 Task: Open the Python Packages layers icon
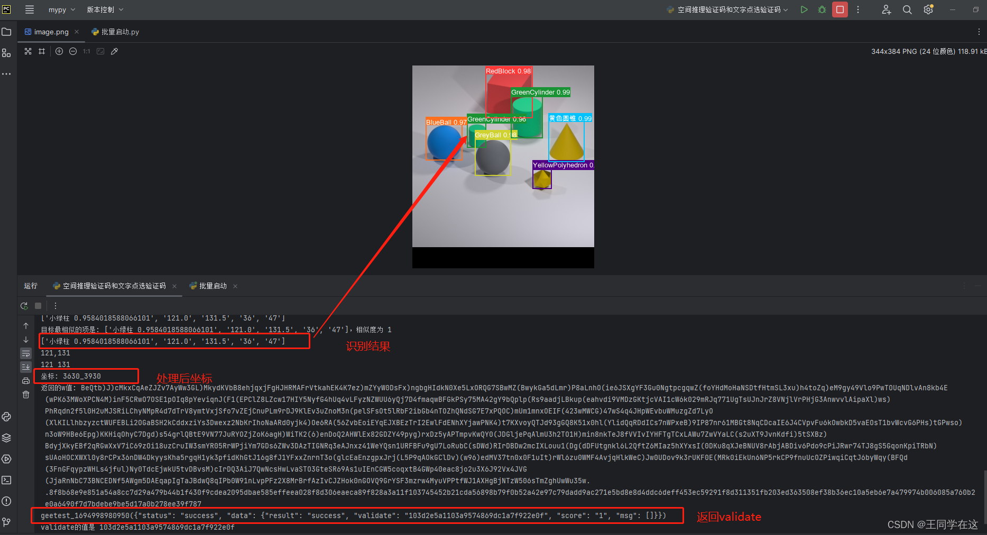[6, 438]
